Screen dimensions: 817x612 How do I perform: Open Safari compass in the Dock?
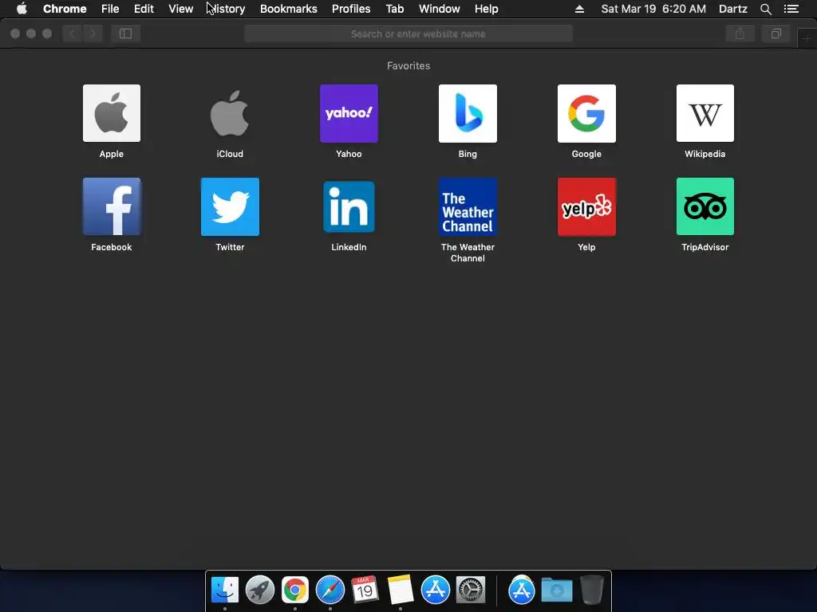pyautogui.click(x=330, y=590)
